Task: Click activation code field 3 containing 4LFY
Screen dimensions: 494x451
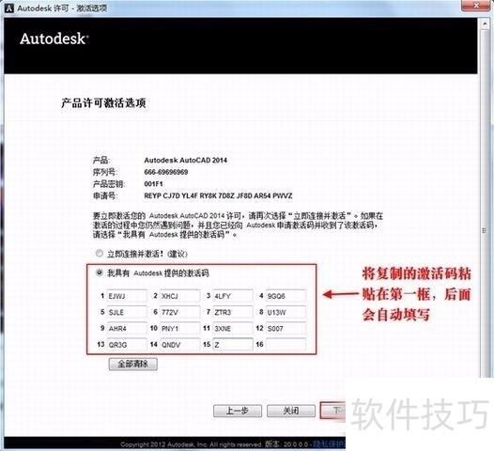Action: pyautogui.click(x=233, y=296)
